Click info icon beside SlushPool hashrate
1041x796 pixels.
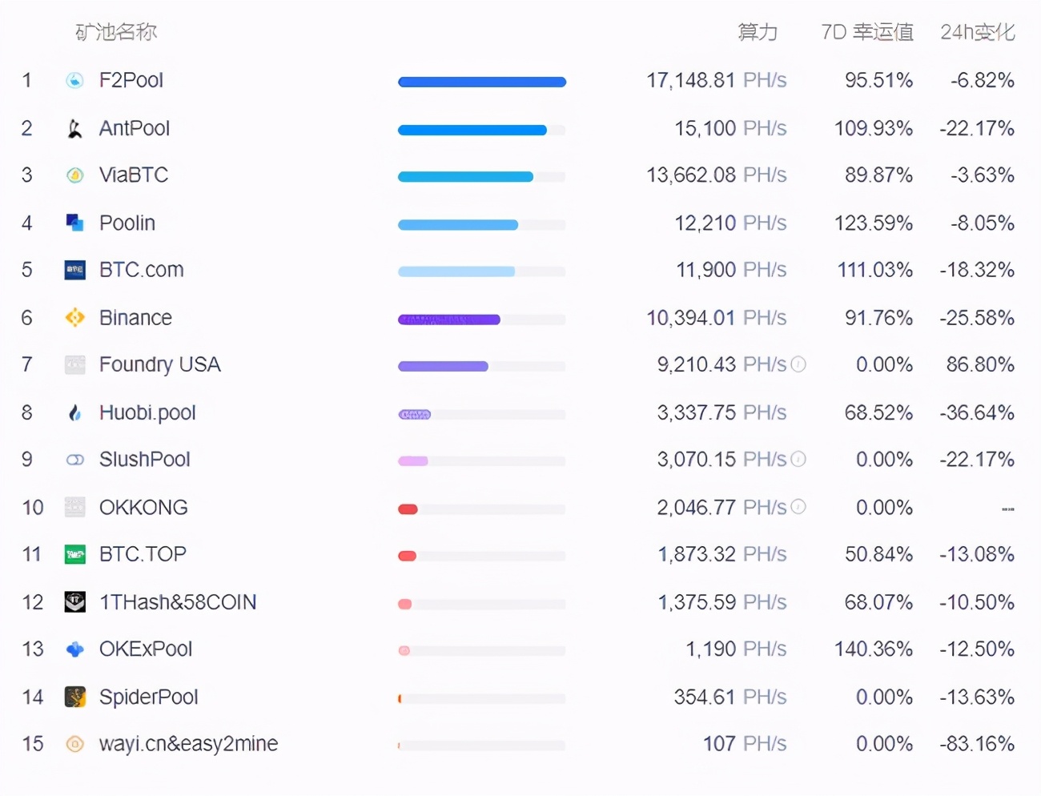coord(798,459)
